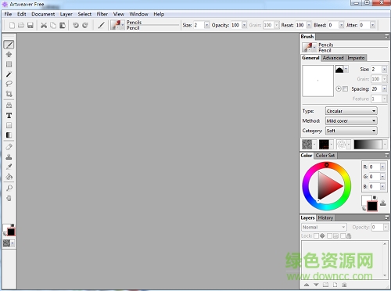Open the toolbar Resat dropdown arrow

[309, 25]
